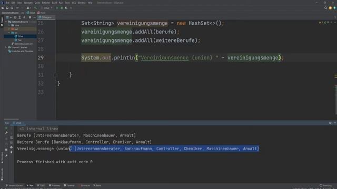The image size is (337, 189).
Task: Click the Save All toolbar icon
Action: pos(7,8)
